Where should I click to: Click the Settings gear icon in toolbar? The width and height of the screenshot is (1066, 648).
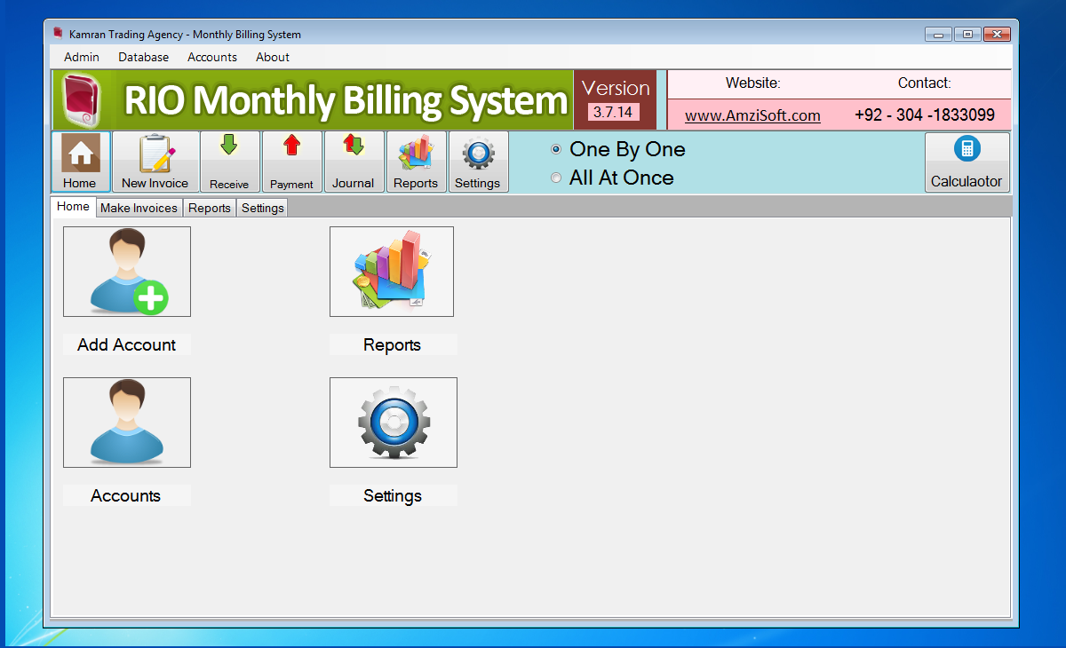coord(478,161)
